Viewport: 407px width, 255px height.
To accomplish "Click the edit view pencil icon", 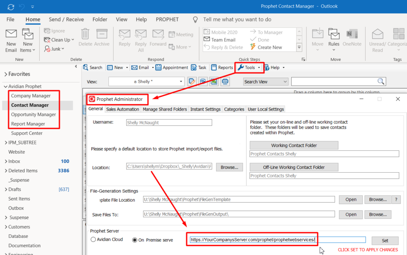I will (192, 82).
